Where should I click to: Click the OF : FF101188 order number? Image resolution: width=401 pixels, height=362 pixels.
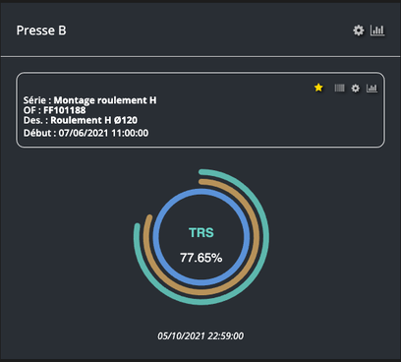(x=54, y=110)
